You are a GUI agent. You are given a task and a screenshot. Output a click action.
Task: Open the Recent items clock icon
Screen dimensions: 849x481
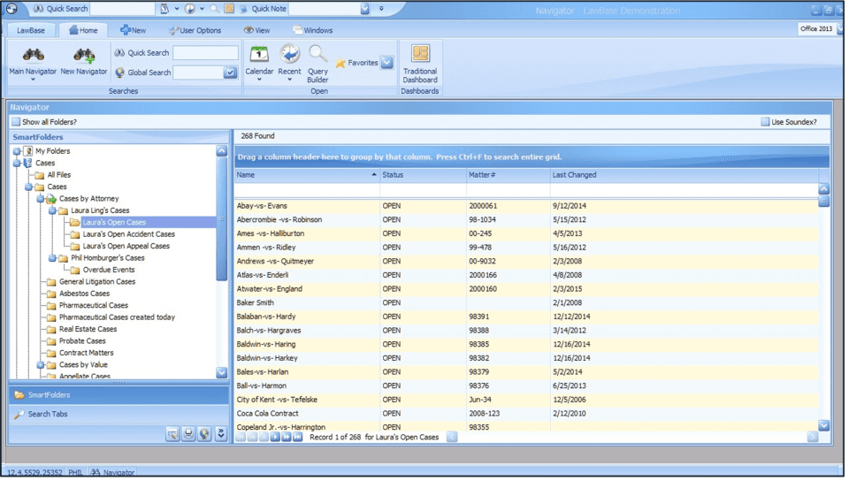point(289,55)
